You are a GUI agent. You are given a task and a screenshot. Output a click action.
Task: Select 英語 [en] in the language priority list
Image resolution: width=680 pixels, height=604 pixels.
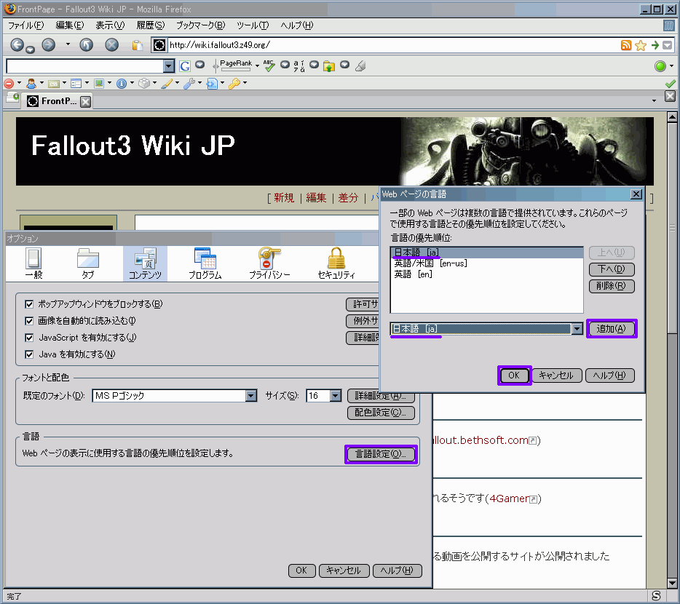[413, 274]
